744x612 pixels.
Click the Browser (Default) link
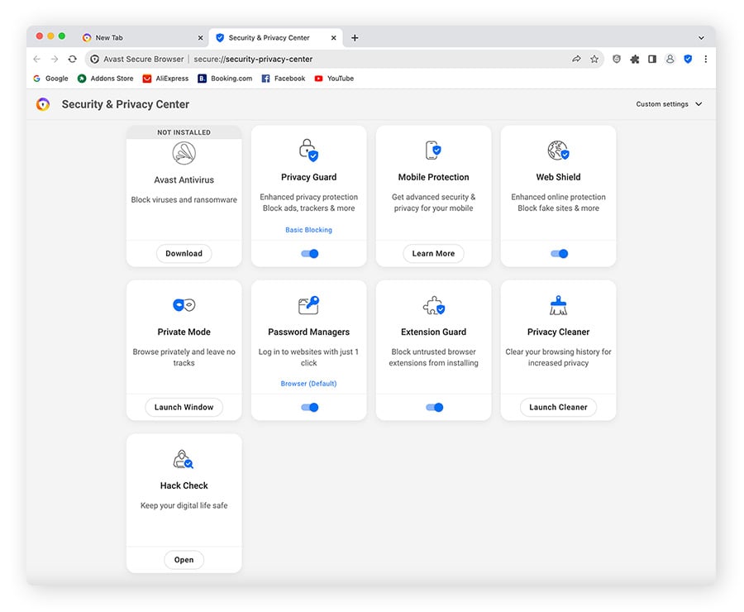308,384
